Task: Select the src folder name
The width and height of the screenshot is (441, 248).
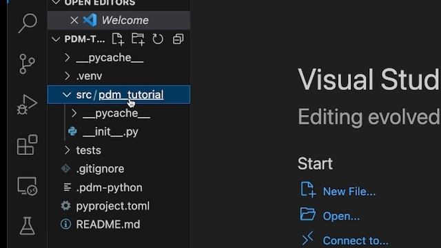Action: (x=84, y=95)
